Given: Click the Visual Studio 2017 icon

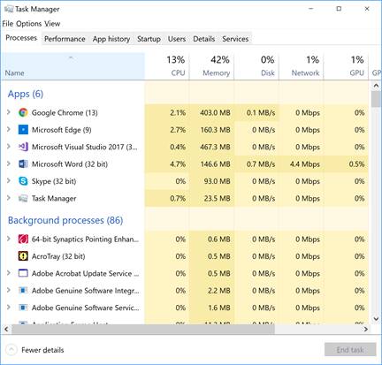Looking at the screenshot, I should (23, 147).
